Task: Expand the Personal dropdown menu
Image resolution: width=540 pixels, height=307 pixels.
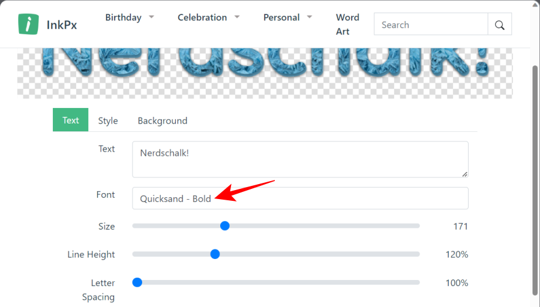Action: tap(287, 17)
